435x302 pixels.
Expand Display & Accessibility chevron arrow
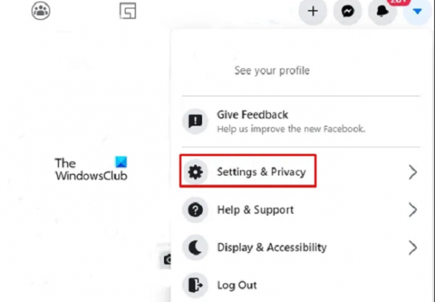(413, 247)
